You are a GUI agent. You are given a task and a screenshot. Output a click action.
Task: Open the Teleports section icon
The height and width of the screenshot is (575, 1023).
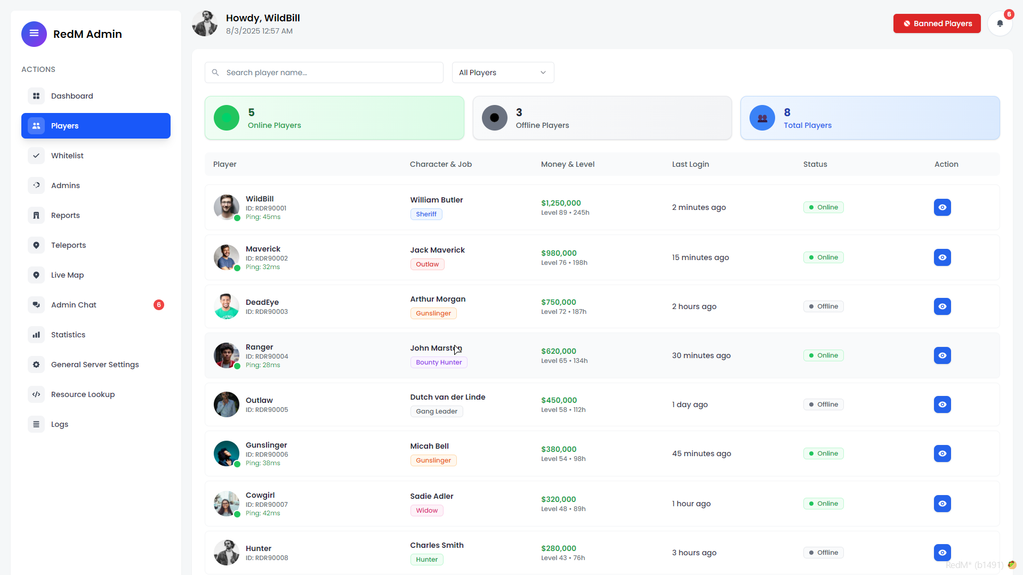[36, 245]
